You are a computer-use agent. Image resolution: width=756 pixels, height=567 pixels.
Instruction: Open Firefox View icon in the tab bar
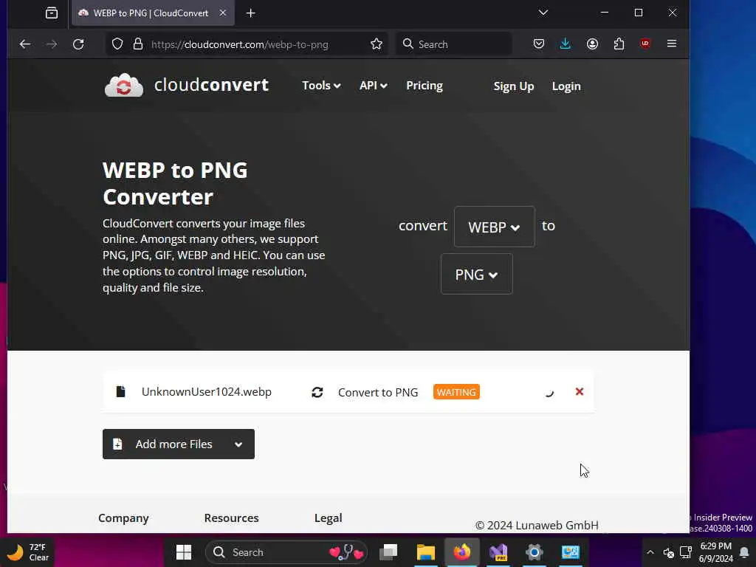click(52, 13)
